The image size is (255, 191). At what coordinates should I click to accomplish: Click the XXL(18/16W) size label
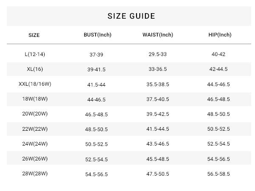click(x=35, y=84)
